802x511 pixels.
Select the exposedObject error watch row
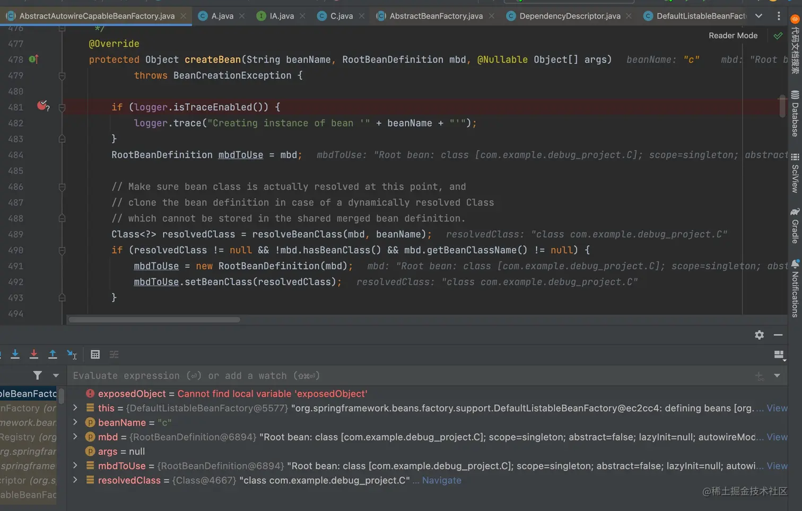click(429, 394)
